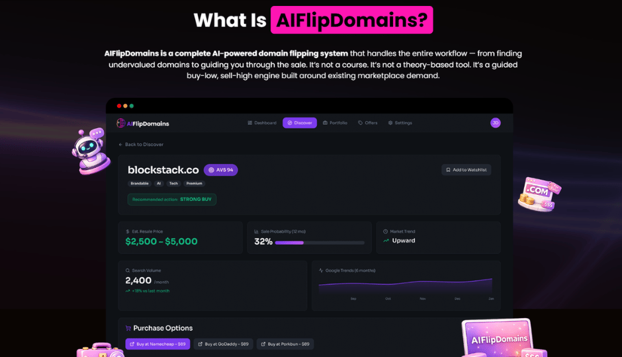Click the Google Trends line chart
This screenshot has width=622, height=357.
click(406, 286)
